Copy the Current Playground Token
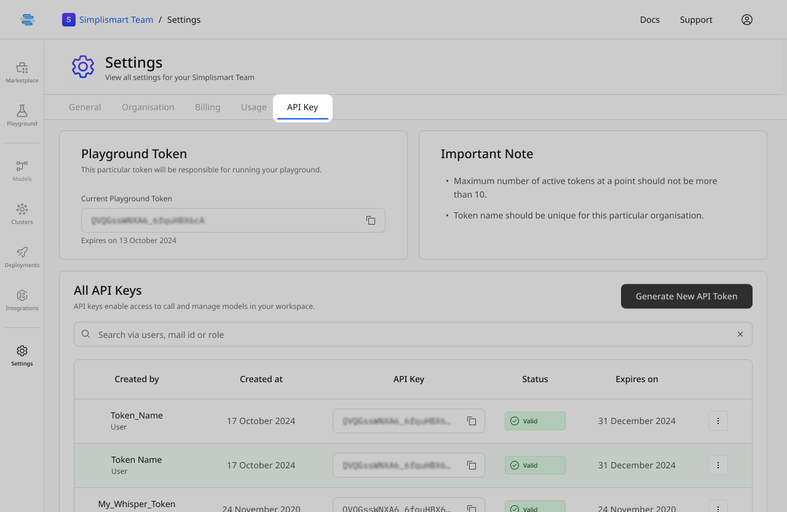The image size is (787, 512). [x=371, y=220]
